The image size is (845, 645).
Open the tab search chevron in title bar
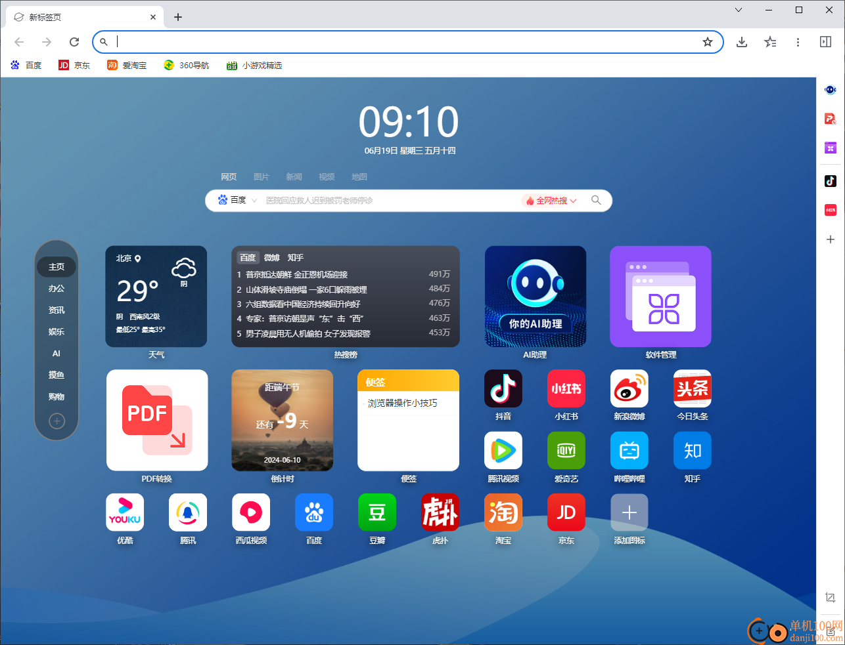coord(739,10)
